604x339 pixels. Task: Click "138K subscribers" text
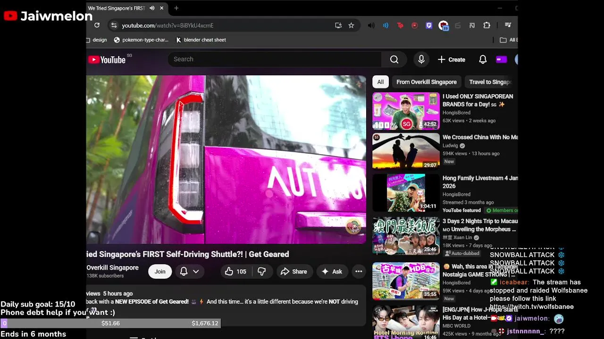105,276
